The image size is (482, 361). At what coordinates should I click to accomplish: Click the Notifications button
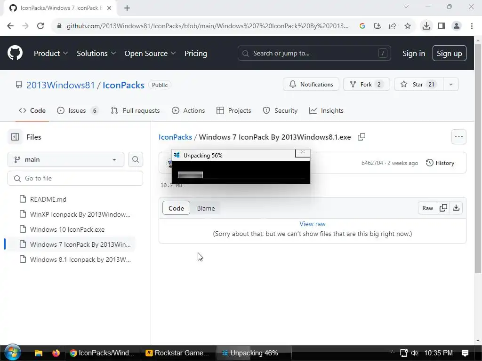point(311,85)
